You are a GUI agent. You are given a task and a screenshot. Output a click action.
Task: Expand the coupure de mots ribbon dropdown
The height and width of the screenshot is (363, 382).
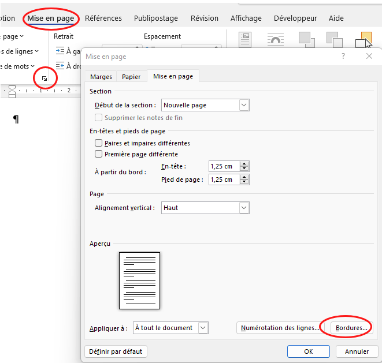[x=32, y=66]
